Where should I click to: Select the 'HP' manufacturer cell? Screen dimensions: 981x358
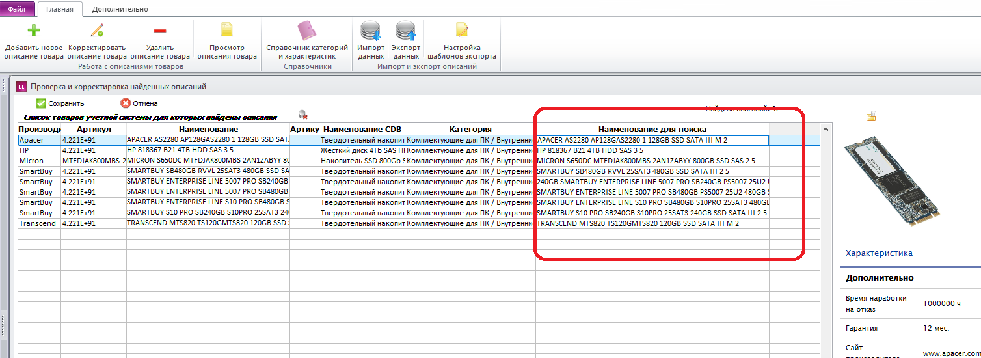click(x=39, y=150)
